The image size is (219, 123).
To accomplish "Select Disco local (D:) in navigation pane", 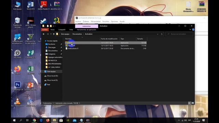I will (x=52, y=76).
